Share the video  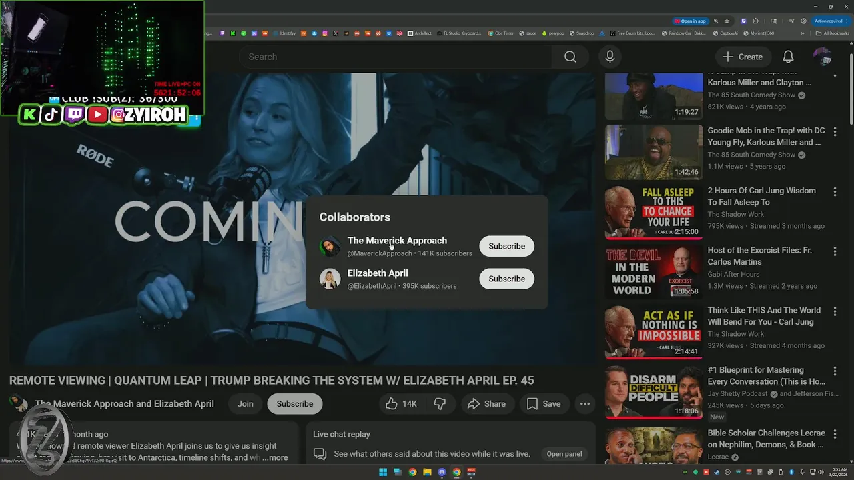click(x=486, y=403)
